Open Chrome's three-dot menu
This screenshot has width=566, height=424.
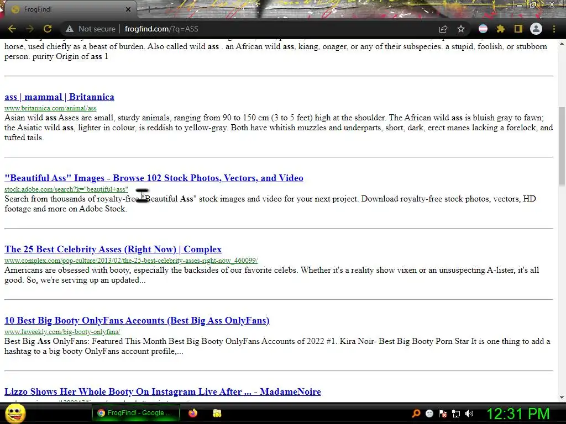click(554, 29)
